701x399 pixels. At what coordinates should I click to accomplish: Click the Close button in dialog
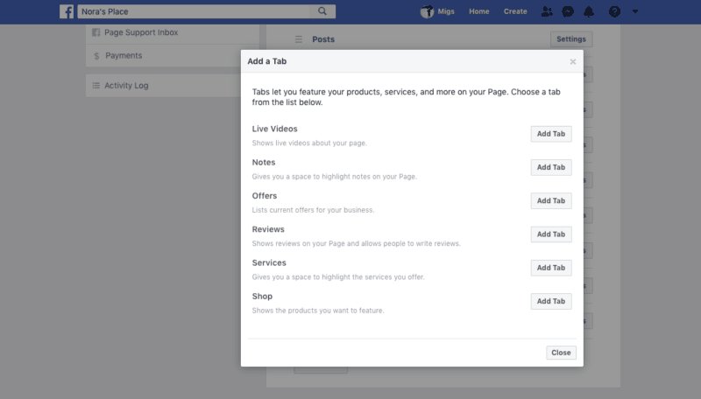561,353
